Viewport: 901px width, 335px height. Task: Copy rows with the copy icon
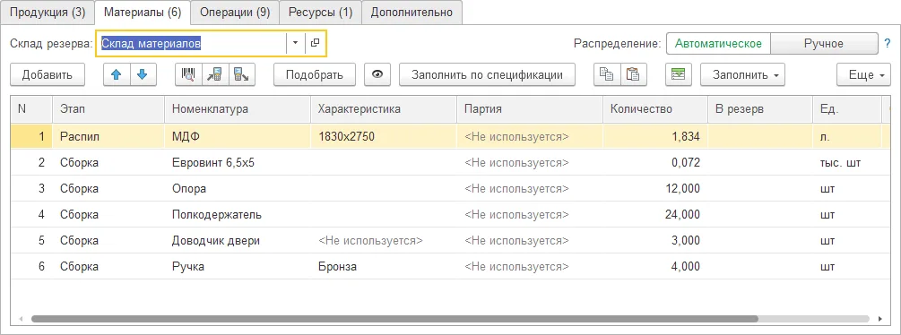tap(606, 74)
